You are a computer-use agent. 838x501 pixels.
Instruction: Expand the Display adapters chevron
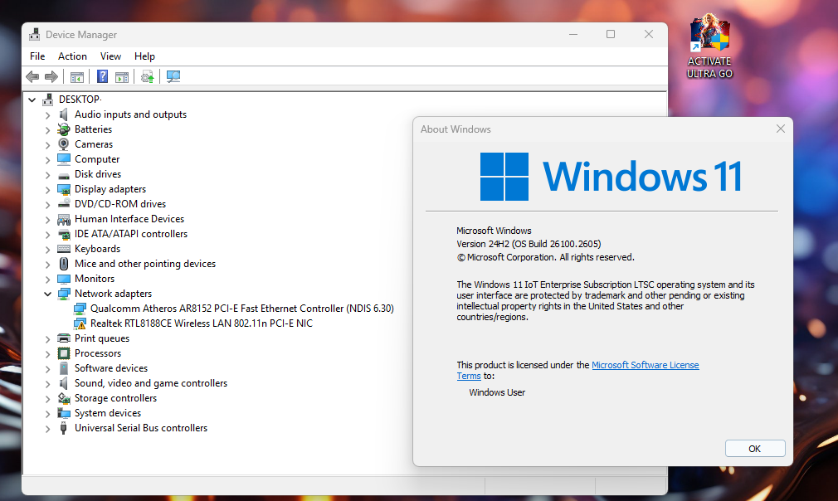(47, 190)
